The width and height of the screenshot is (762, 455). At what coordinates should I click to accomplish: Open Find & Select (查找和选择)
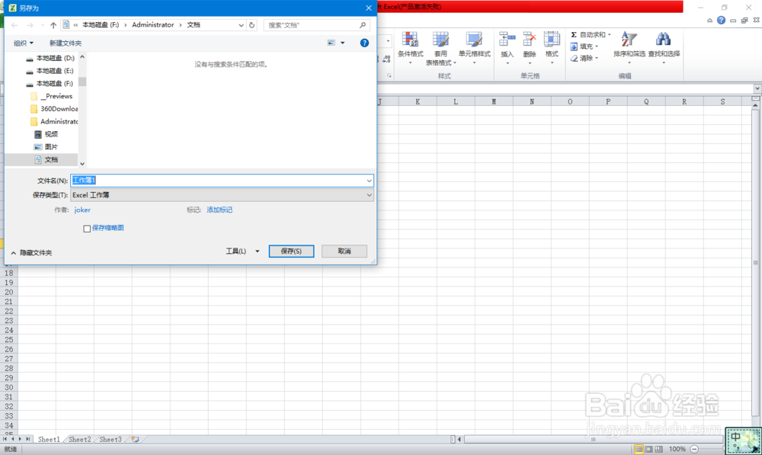pyautogui.click(x=664, y=48)
